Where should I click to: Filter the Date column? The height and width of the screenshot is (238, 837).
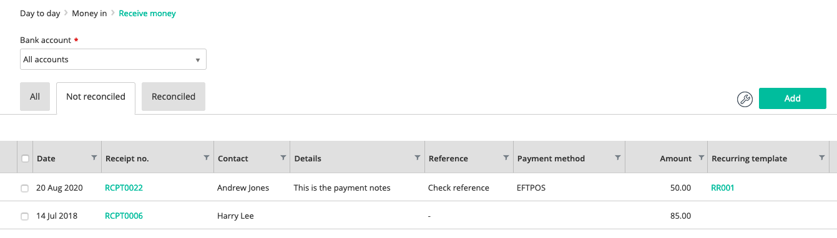(x=94, y=158)
